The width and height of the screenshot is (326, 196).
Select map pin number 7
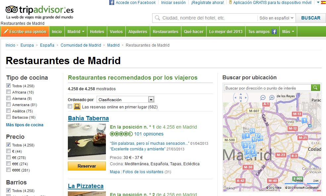(248, 152)
